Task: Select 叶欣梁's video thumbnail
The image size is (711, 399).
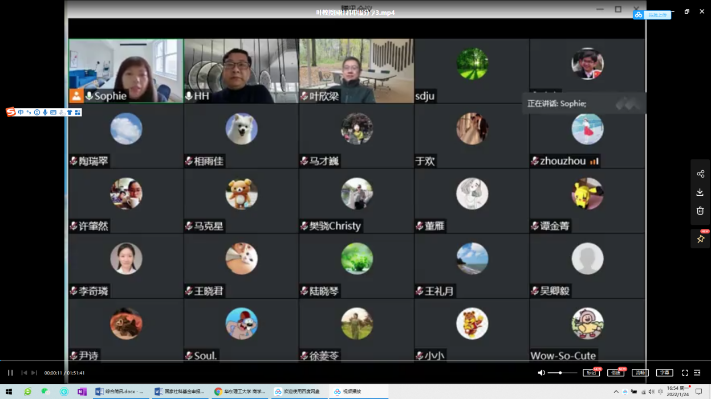Action: [356, 71]
